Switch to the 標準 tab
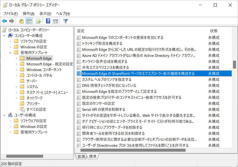Image resolution: width=238 pixels, height=167 pixels. click(x=92, y=156)
